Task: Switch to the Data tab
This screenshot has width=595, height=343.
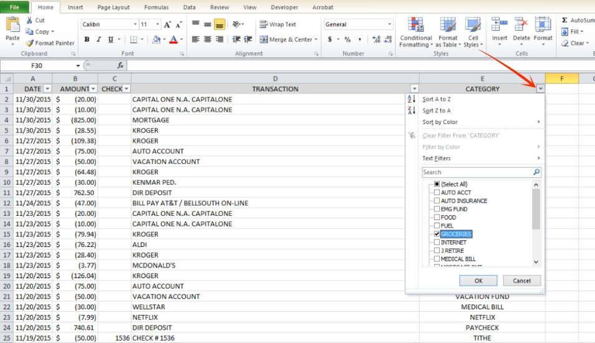Action: [190, 7]
